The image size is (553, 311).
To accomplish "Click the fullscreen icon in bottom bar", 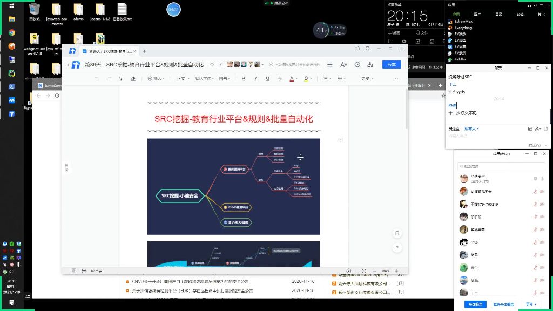I will [364, 271].
